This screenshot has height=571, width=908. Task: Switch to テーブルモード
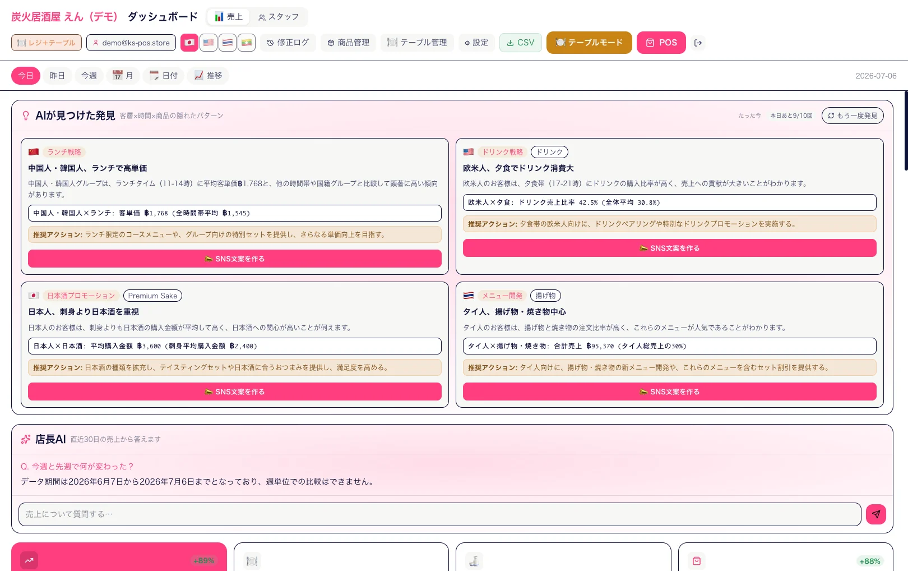pos(589,43)
